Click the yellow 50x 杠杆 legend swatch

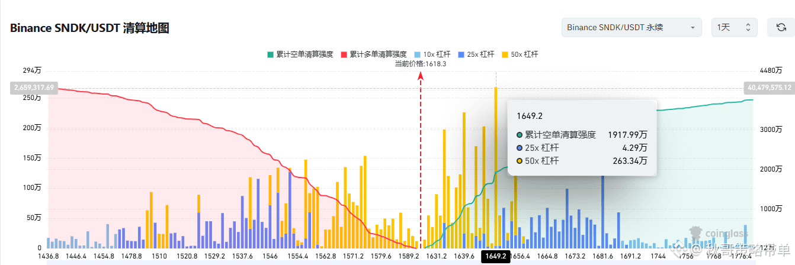click(504, 54)
